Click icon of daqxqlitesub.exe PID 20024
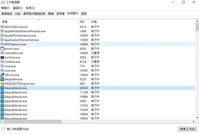199x134 pixels. pyautogui.click(x=2, y=88)
